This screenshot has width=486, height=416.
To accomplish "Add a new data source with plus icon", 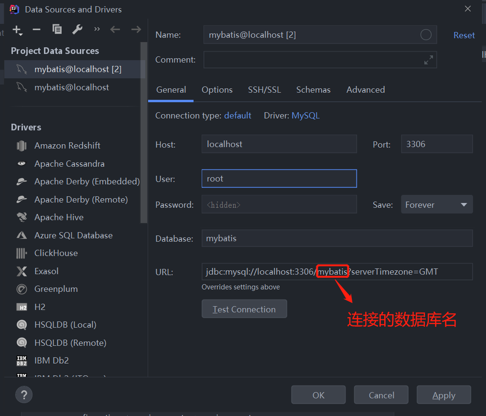I will click(17, 30).
